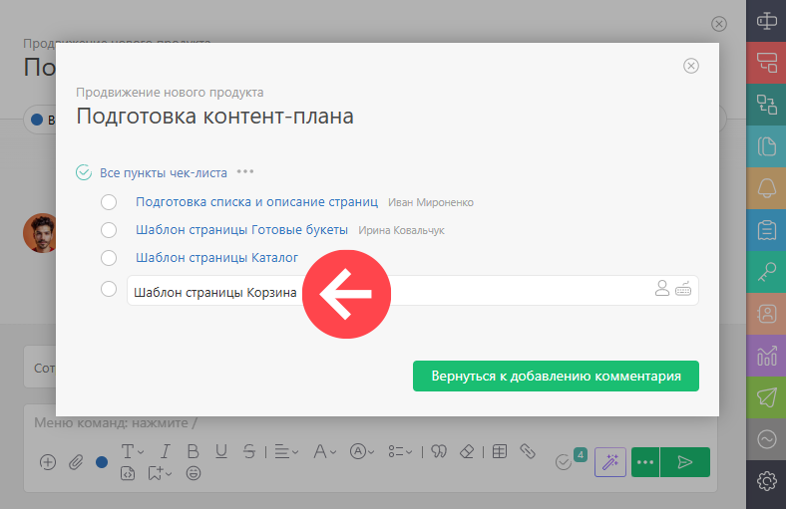Open the chart reports section in sidebar
Image resolution: width=786 pixels, height=509 pixels.
click(x=766, y=356)
